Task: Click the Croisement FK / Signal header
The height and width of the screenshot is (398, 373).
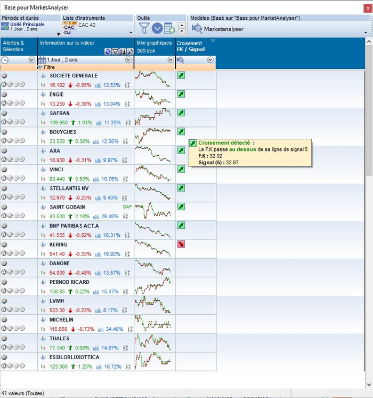Action: tap(195, 46)
